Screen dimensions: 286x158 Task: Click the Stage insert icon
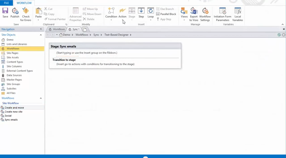132,11
